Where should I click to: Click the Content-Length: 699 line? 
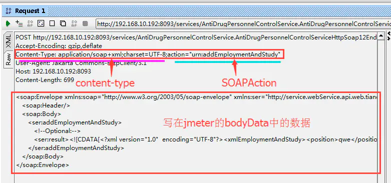click(x=45, y=79)
